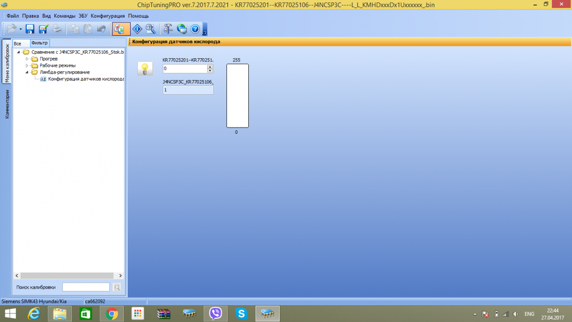Click the Save As icon with pencil

pyautogui.click(x=43, y=29)
